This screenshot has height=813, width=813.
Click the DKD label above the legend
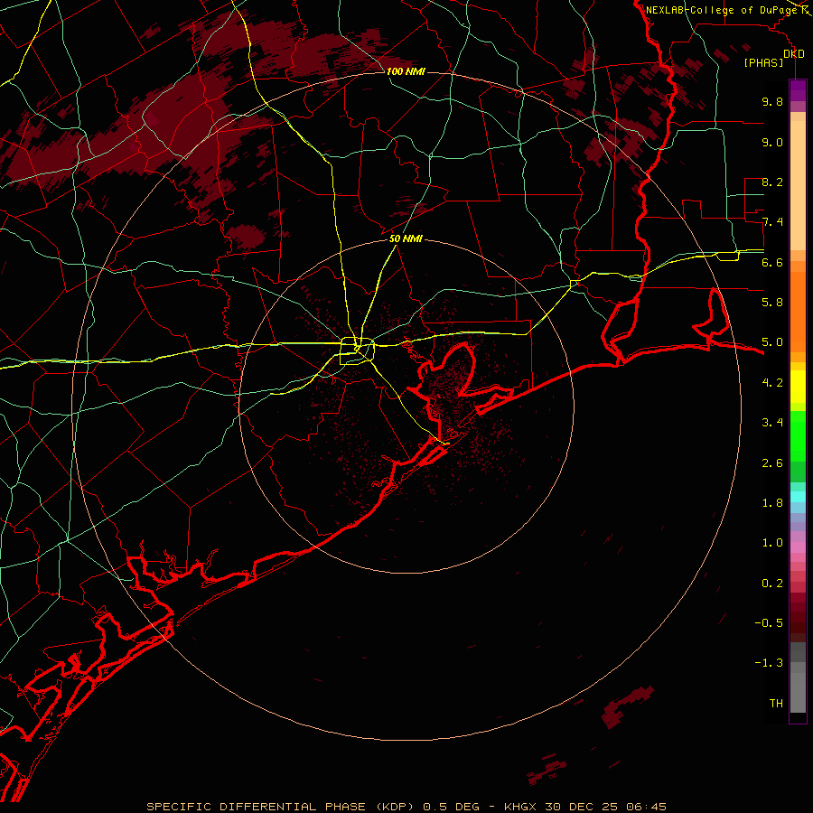point(793,54)
